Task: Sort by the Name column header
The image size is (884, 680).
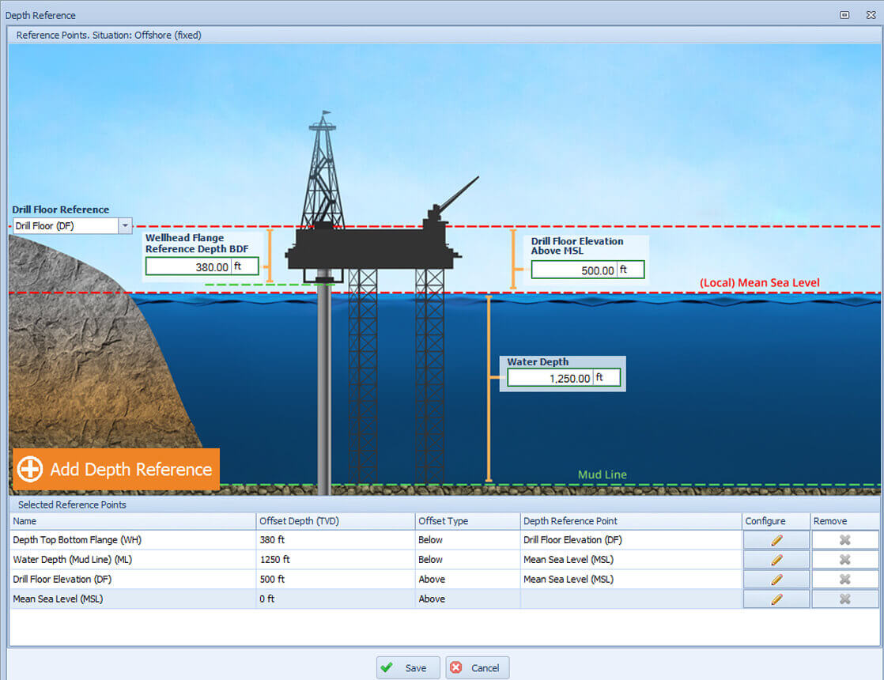Action: (x=132, y=521)
